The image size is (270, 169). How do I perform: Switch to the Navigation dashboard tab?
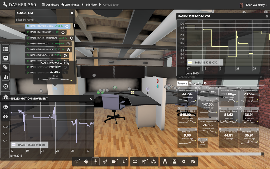pyautogui.click(x=195, y=83)
